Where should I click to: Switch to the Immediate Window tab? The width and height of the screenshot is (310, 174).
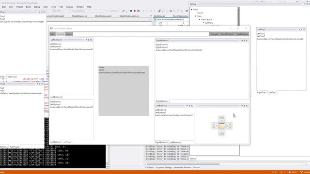[x=182, y=167]
